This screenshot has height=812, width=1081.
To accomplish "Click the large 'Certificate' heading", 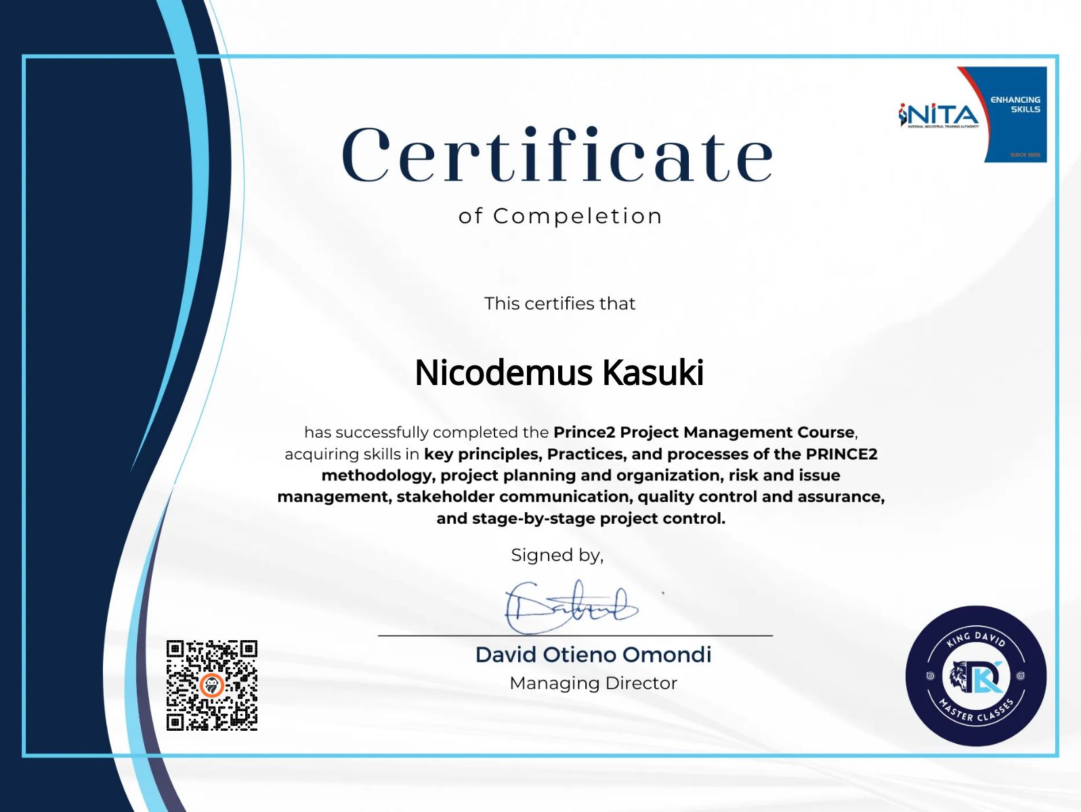I will tap(557, 155).
